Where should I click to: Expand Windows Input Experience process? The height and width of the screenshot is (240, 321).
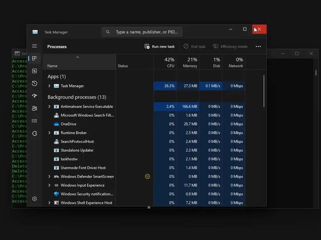point(49,185)
